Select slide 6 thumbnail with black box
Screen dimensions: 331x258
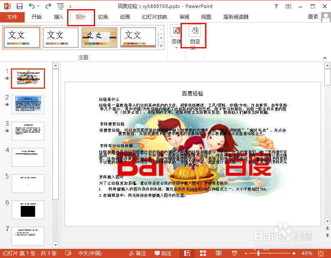(x=28, y=210)
